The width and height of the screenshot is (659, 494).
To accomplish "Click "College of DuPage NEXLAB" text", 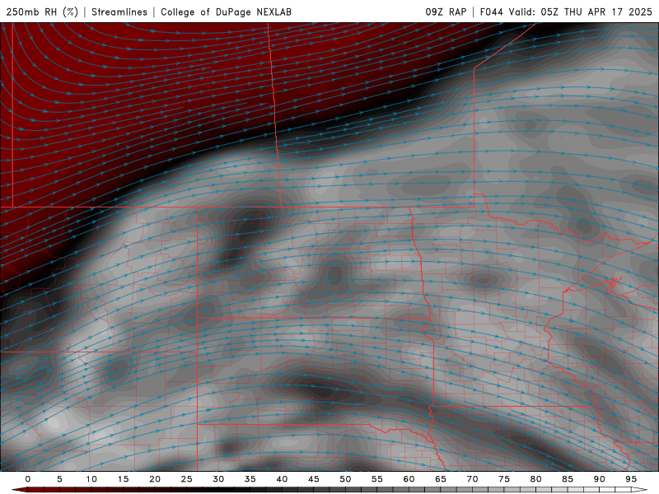I will click(x=226, y=12).
